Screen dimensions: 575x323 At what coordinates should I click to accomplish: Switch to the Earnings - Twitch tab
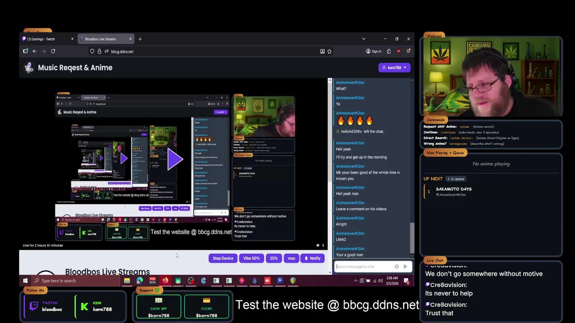[48, 39]
